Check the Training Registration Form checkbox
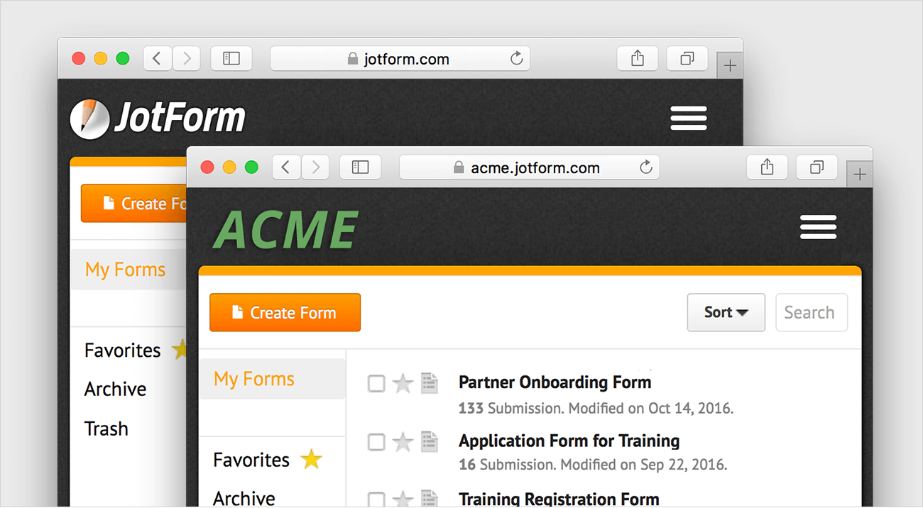 [x=376, y=499]
